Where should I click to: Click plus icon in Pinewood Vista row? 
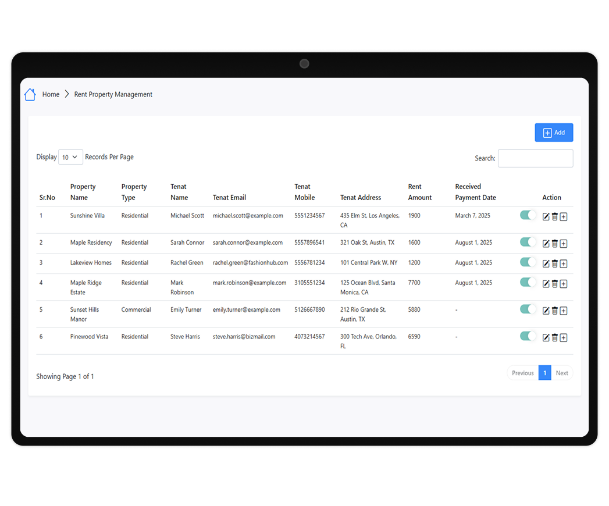point(564,337)
